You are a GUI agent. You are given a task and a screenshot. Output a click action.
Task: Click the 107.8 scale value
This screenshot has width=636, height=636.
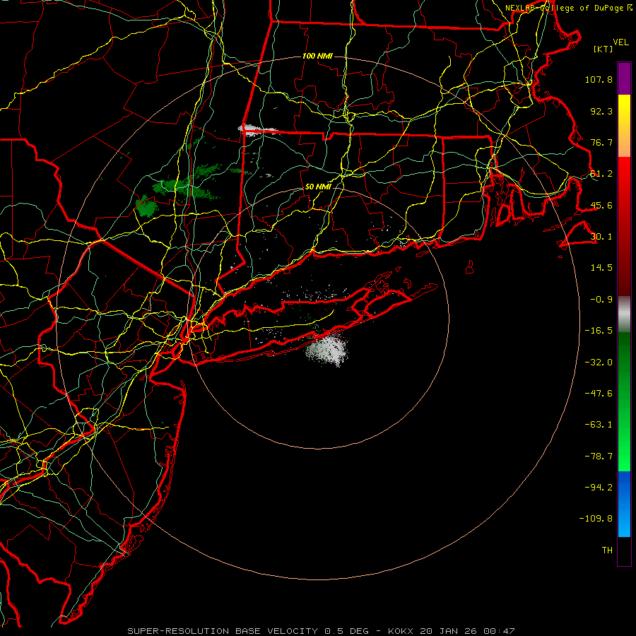[599, 79]
